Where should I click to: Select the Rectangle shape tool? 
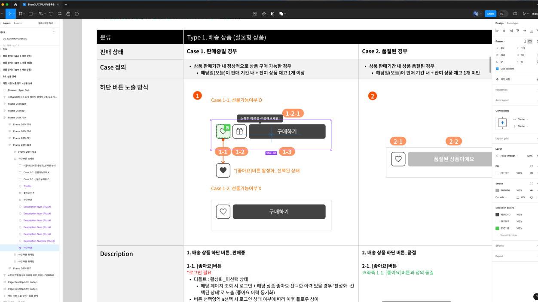[x=31, y=14]
